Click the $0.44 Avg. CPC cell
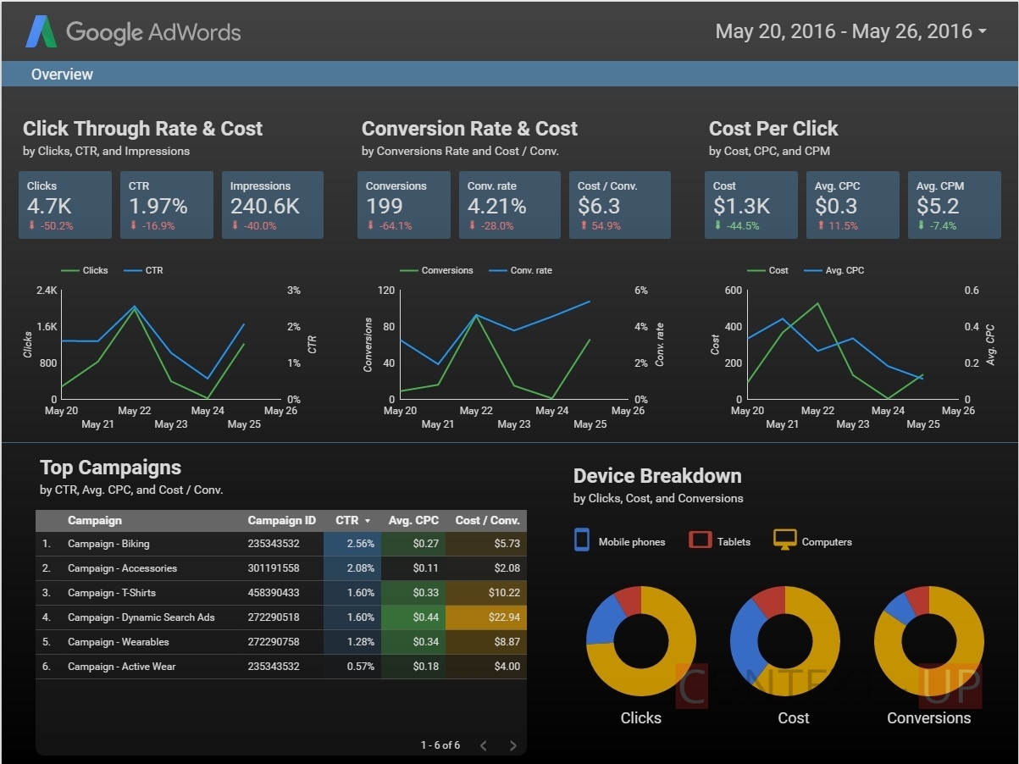1019x764 pixels. pos(413,617)
